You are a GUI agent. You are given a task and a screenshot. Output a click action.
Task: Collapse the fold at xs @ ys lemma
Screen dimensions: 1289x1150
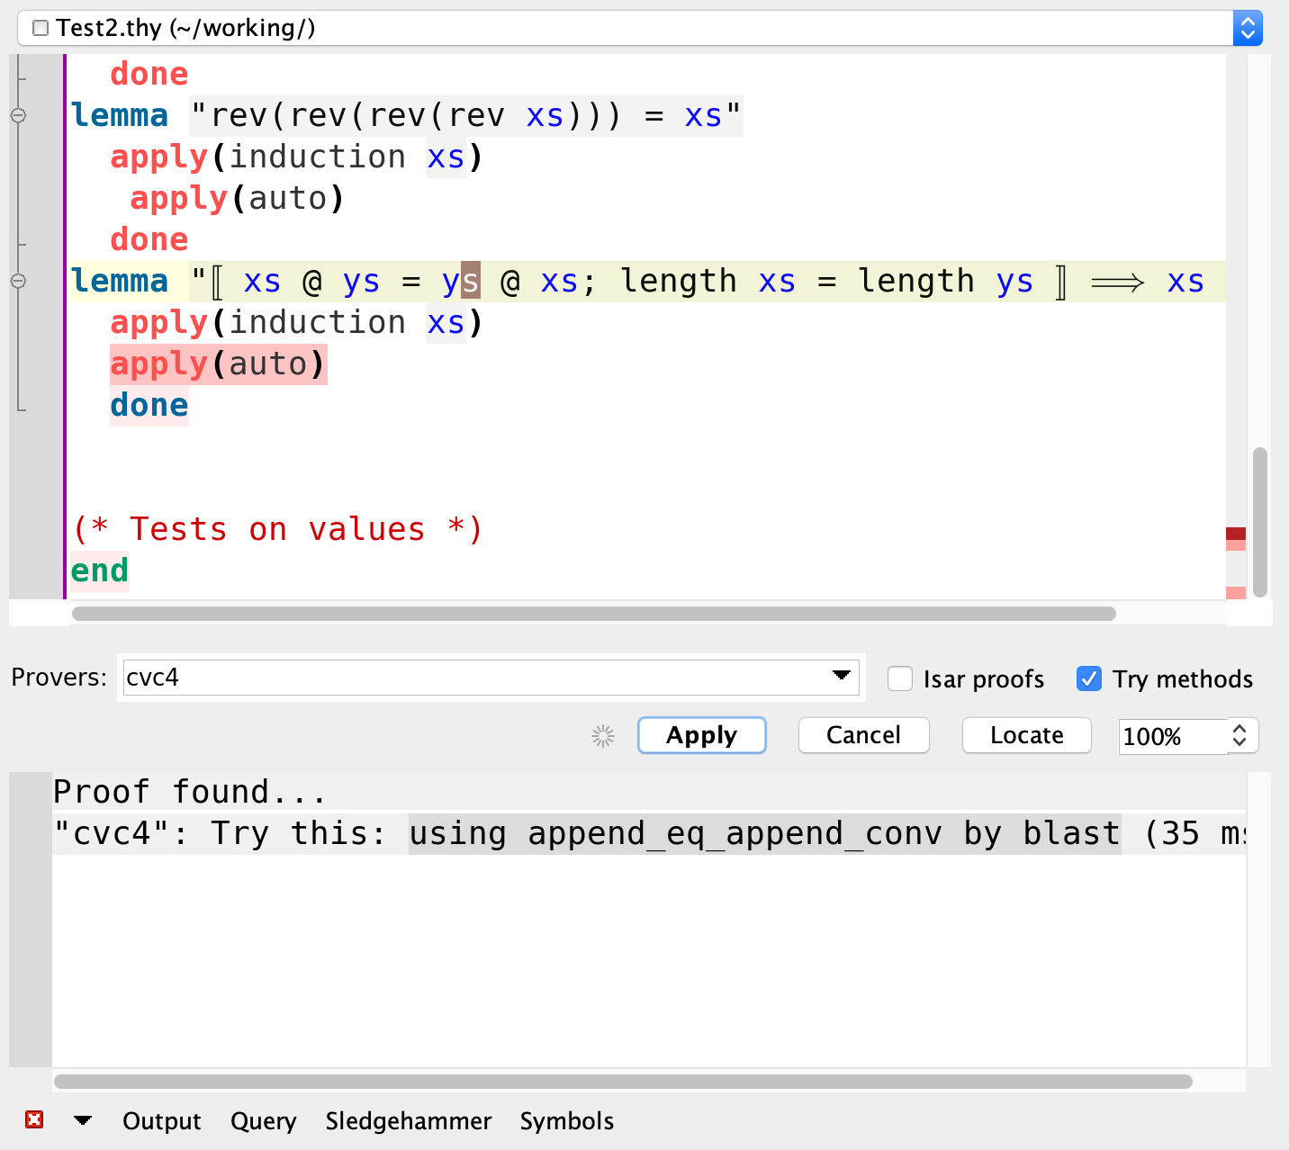tap(18, 281)
